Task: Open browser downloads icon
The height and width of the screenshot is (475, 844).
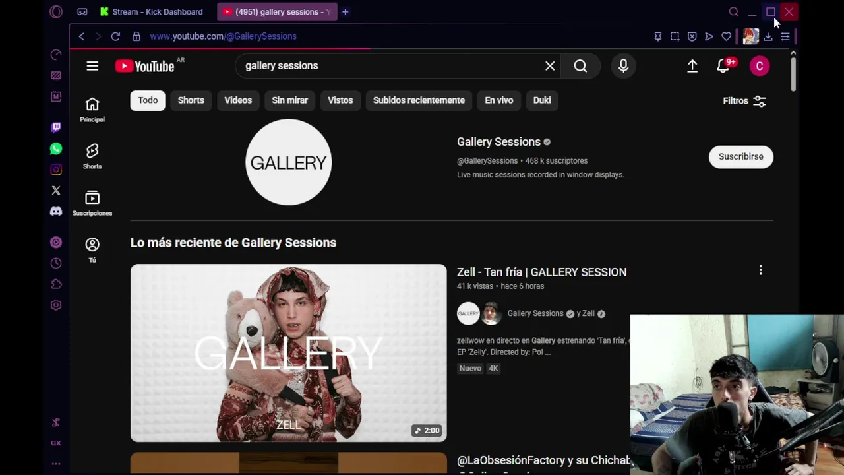Action: pyautogui.click(x=768, y=37)
